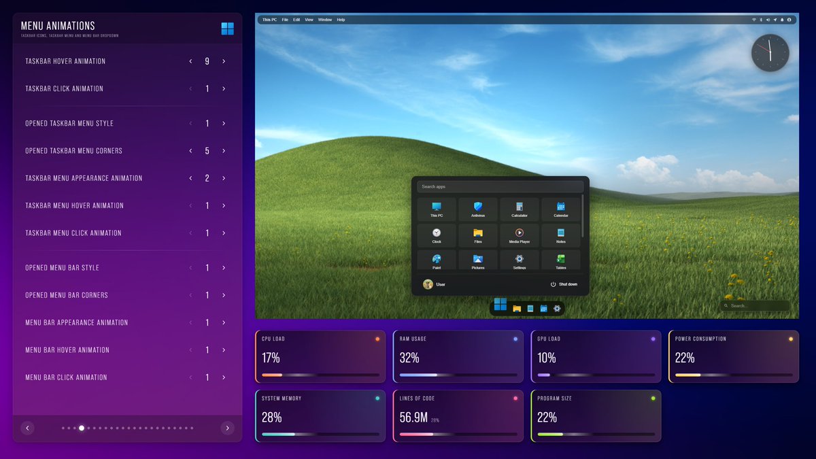The image size is (816, 459).
Task: Increase Menu Bar Click Animation value
Action: click(x=224, y=377)
